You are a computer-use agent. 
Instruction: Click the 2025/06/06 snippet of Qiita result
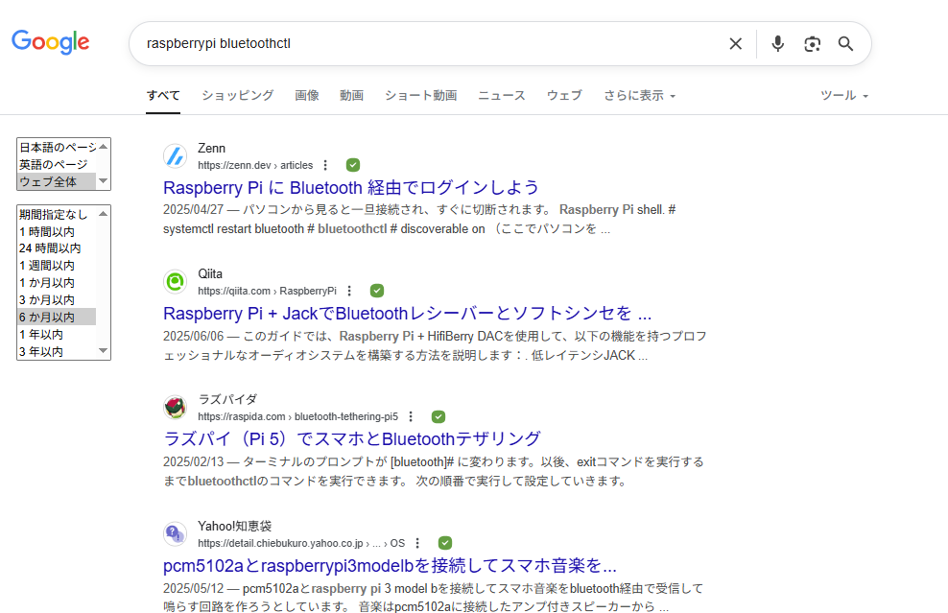point(435,345)
